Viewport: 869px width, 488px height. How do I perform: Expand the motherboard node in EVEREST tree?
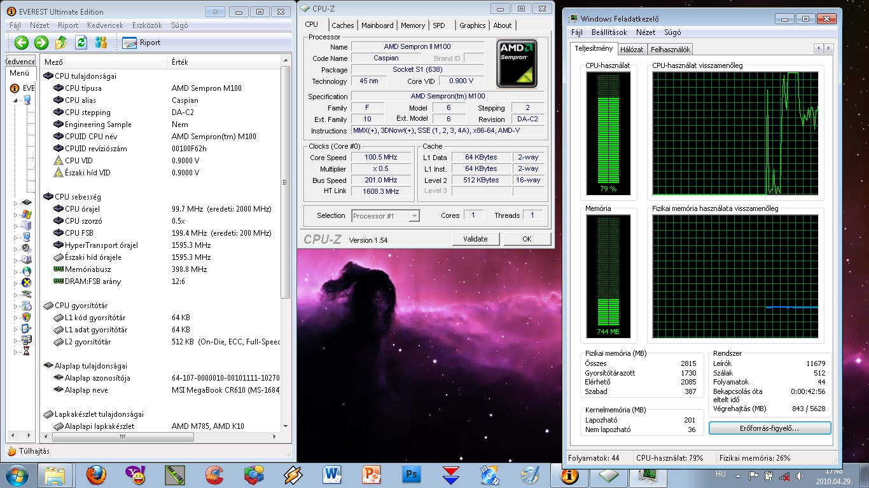pos(16,203)
